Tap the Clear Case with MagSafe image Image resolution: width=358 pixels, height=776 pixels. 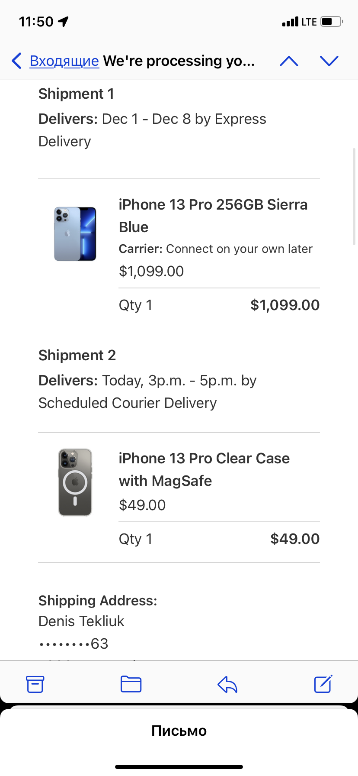75,482
